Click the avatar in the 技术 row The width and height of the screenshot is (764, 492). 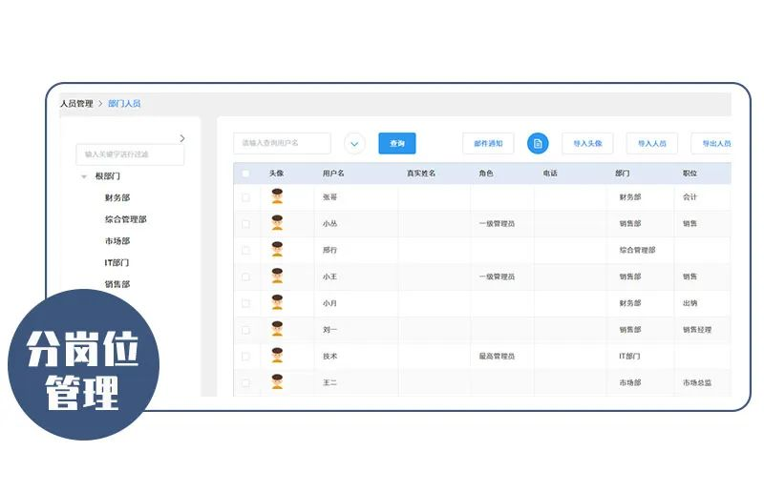pyautogui.click(x=277, y=356)
